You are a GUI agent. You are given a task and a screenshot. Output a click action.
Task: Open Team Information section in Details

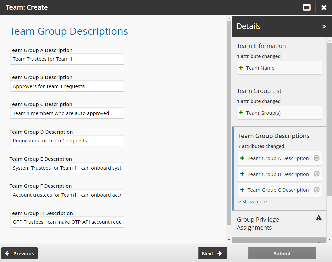pyautogui.click(x=261, y=46)
